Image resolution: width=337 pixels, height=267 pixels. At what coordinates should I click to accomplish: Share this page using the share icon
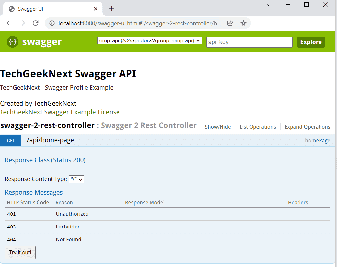230,23
